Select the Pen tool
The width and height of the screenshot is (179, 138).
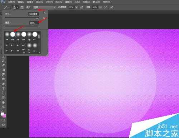coord(4,84)
